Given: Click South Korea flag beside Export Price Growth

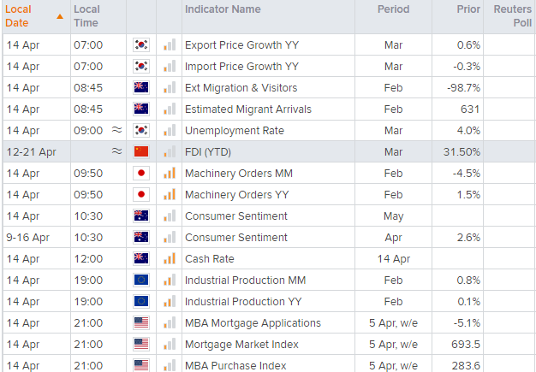Looking at the screenshot, I should pos(141,45).
